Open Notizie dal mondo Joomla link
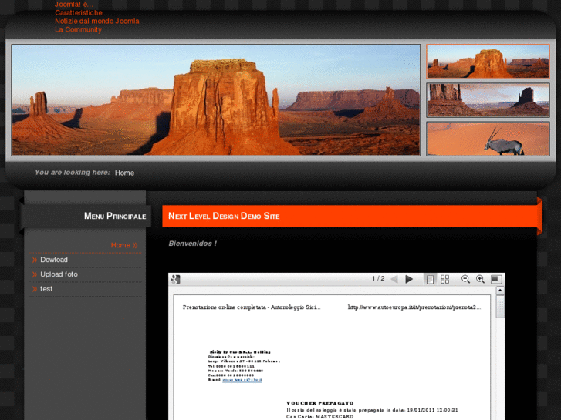 pos(97,21)
